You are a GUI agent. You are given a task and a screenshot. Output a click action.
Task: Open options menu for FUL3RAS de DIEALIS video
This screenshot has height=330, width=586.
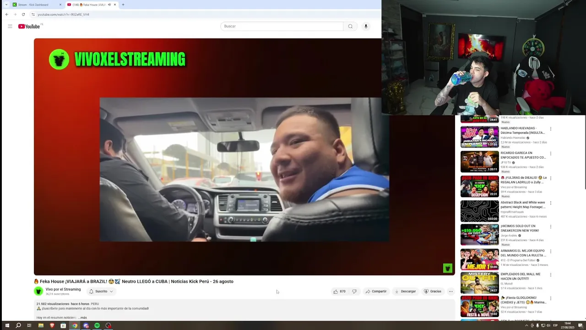pyautogui.click(x=550, y=178)
